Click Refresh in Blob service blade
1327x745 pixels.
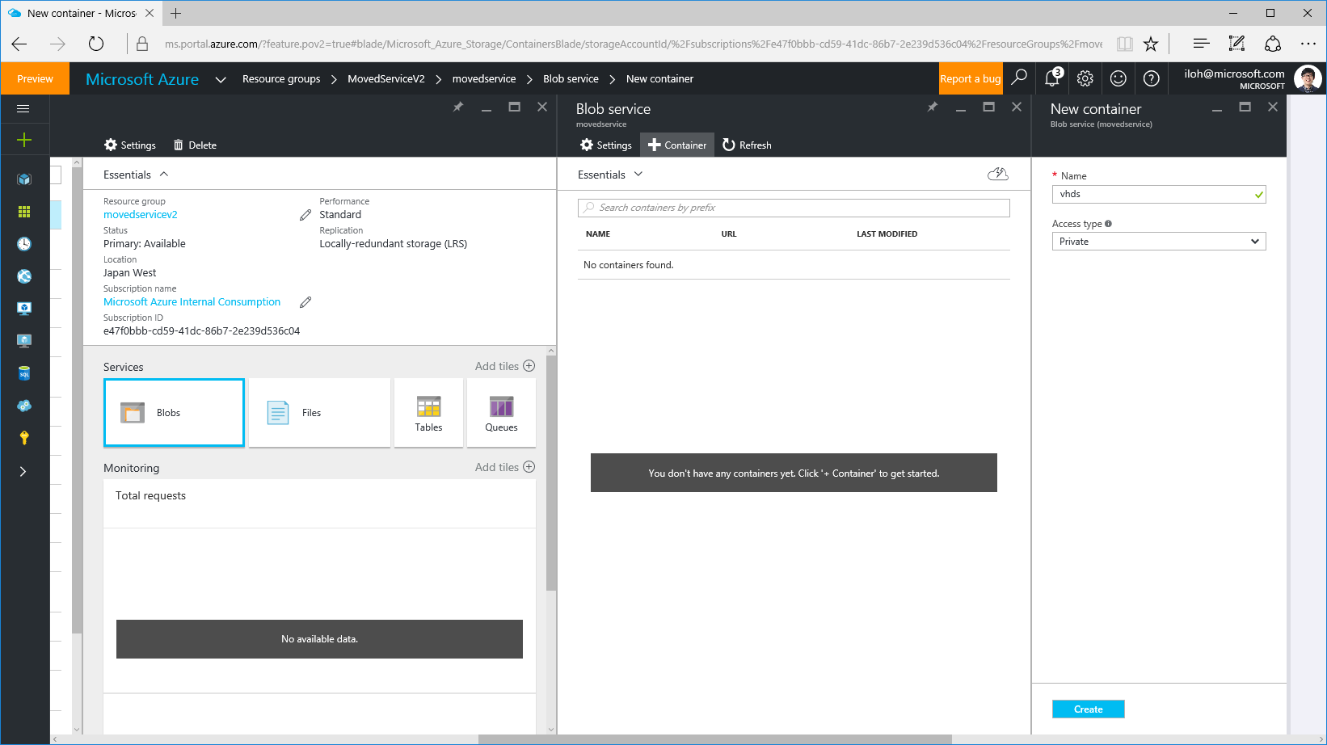747,145
